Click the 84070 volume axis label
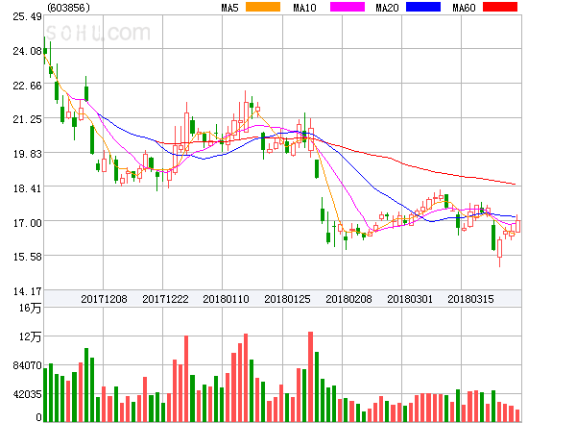The image size is (576, 423). click(27, 365)
